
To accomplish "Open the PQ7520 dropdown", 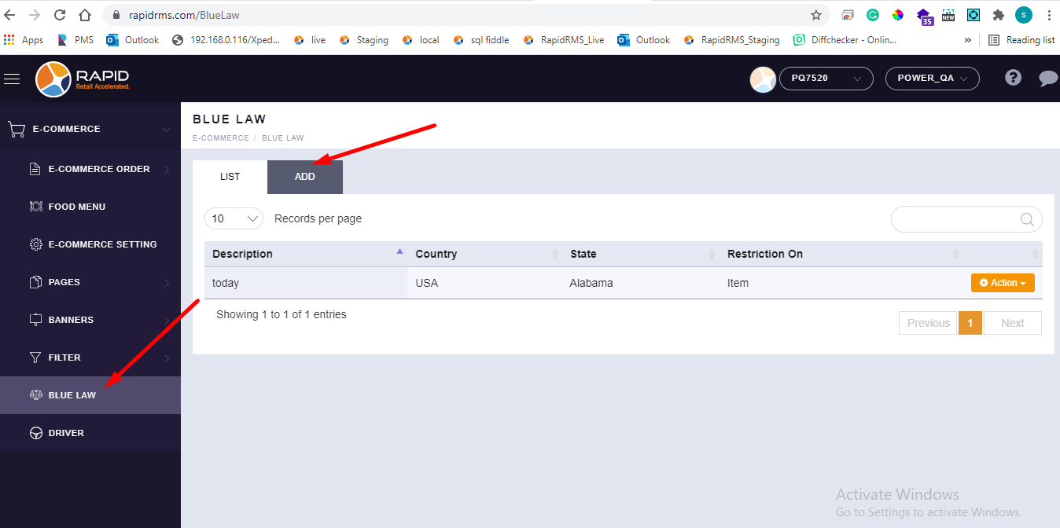I will [x=826, y=79].
